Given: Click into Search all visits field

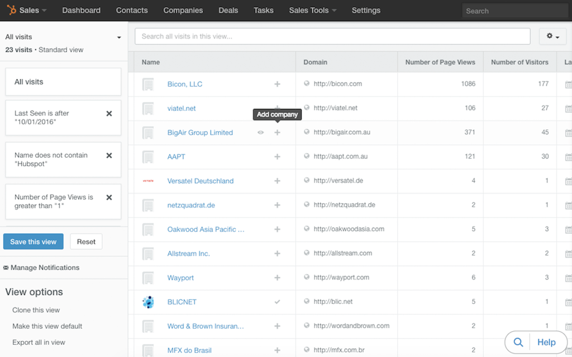Looking at the screenshot, I should click(x=332, y=36).
